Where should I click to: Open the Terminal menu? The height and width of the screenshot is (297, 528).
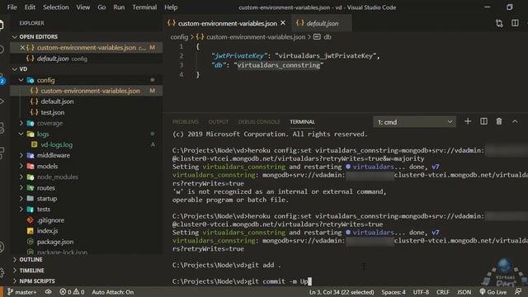coord(144,7)
